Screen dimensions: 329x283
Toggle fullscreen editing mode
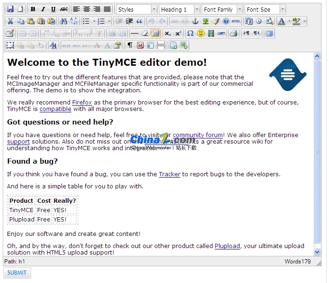pos(269,34)
